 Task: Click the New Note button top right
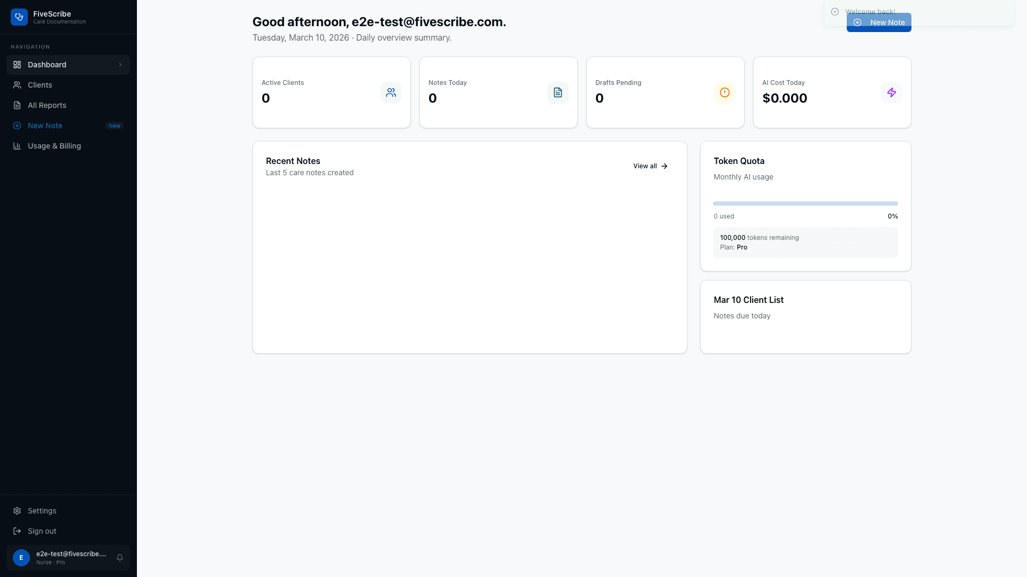pyautogui.click(x=879, y=22)
